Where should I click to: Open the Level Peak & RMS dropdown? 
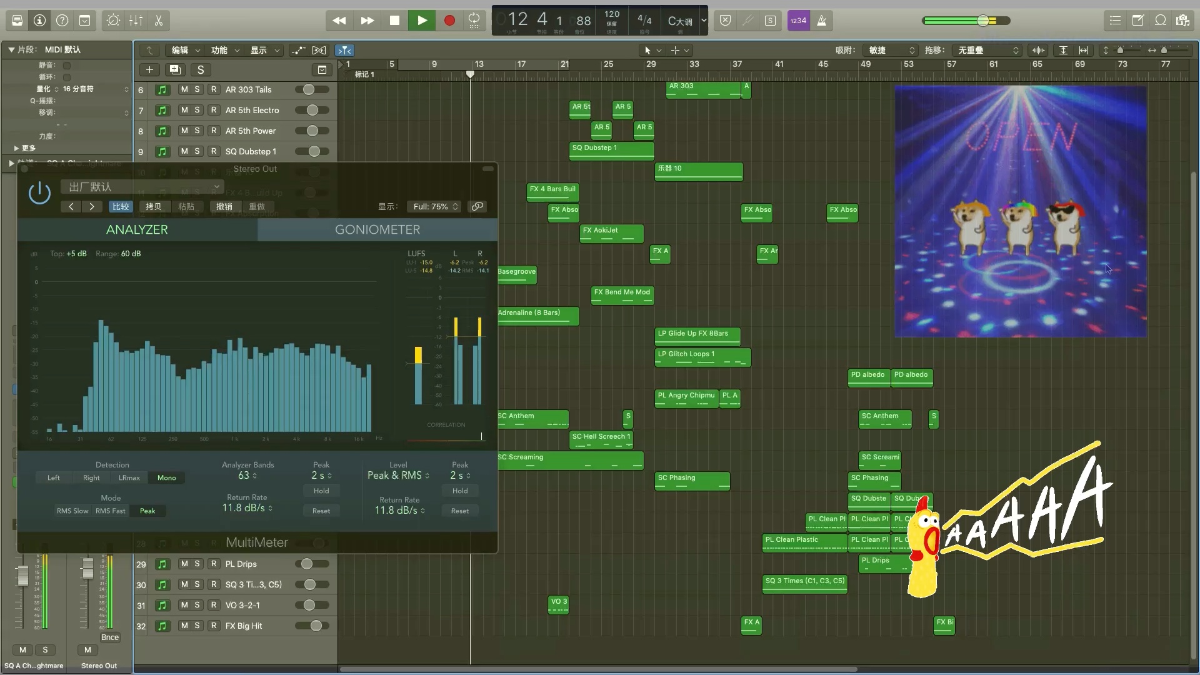pyautogui.click(x=398, y=476)
